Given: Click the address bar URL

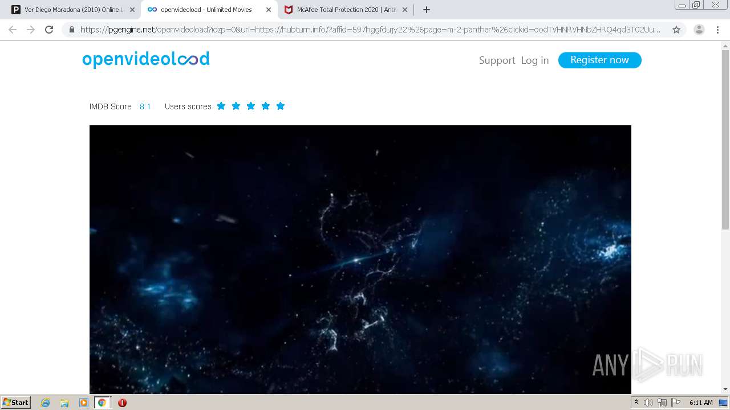Looking at the screenshot, I should click(x=371, y=30).
